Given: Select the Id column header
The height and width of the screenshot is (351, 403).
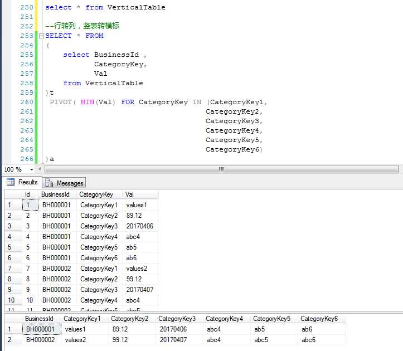Looking at the screenshot, I should tap(30, 194).
